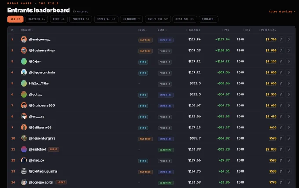The image size is (299, 188).
Task: Click bell icon for @aadotsol
Action: point(289,149)
